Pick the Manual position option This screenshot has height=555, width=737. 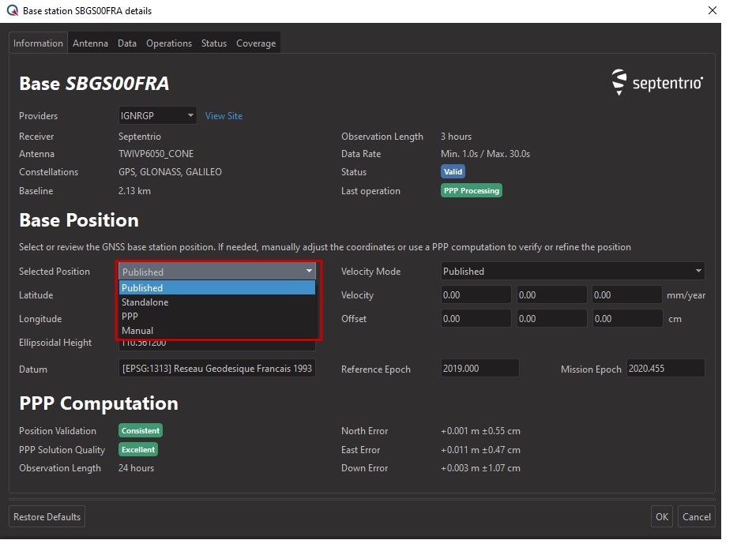coord(137,331)
